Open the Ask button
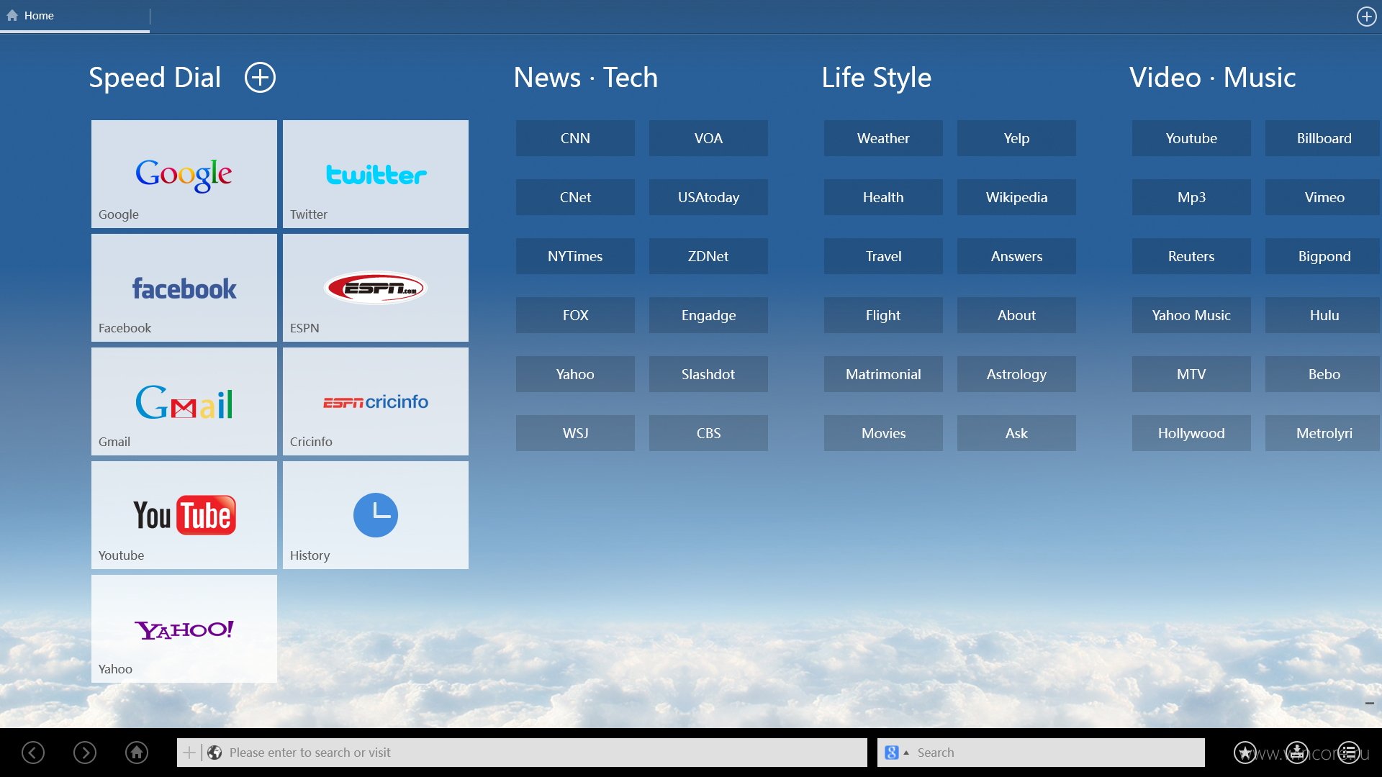Image resolution: width=1382 pixels, height=777 pixels. [1016, 433]
